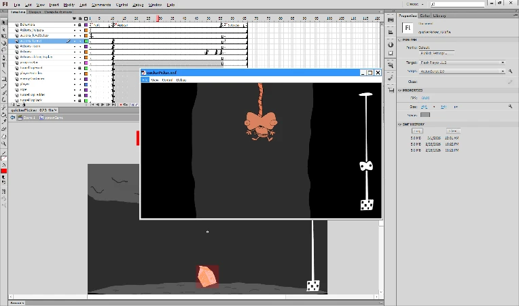This screenshot has width=519, height=306.
Task: Select the Pen tool
Action: tap(3, 58)
